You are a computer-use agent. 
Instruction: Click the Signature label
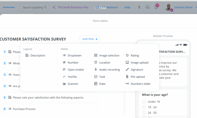[137, 70]
